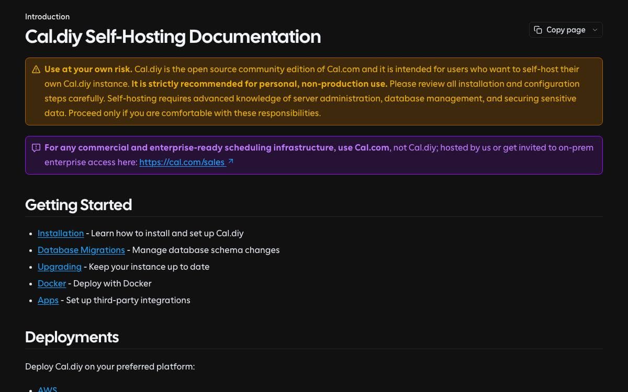Image resolution: width=628 pixels, height=392 pixels.
Task: Open the Upgrading link
Action: click(x=60, y=267)
